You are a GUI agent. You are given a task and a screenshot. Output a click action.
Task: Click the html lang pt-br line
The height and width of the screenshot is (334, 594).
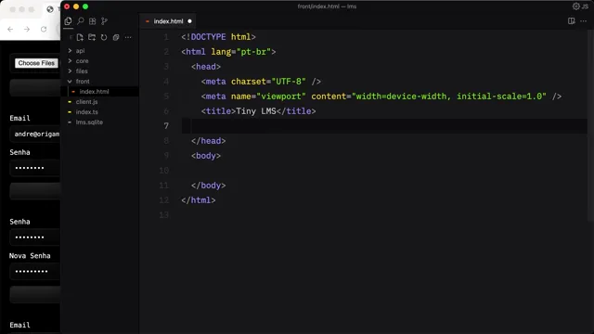(228, 52)
